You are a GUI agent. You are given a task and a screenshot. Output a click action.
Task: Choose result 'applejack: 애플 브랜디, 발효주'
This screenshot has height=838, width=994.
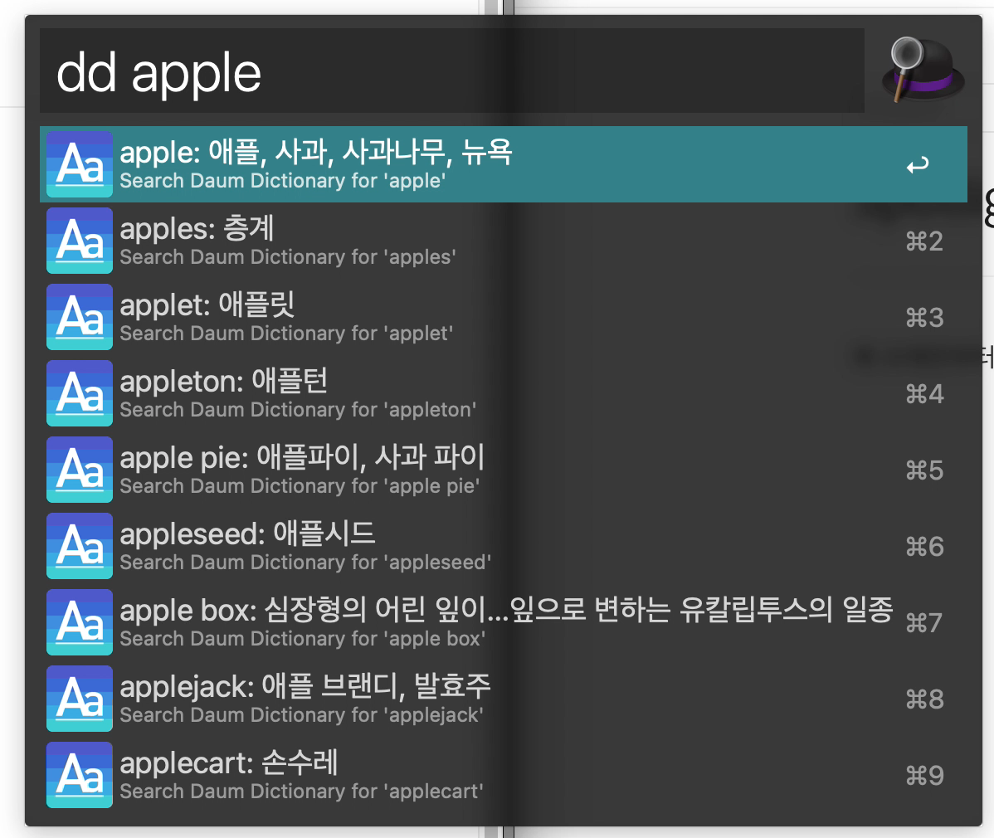[504, 699]
